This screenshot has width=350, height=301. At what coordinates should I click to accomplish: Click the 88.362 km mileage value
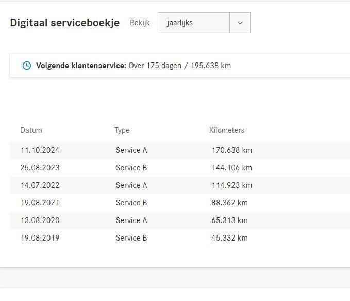229,203
